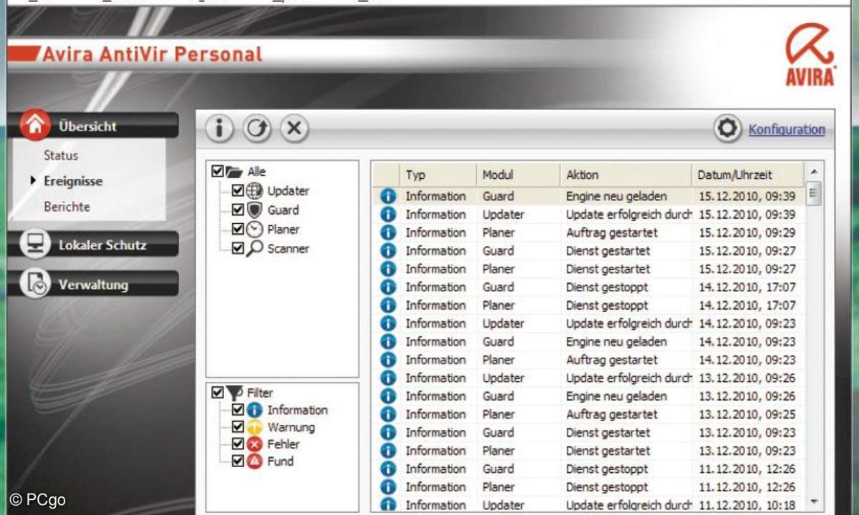Click the red Fehler icon in the filter list

(x=254, y=444)
